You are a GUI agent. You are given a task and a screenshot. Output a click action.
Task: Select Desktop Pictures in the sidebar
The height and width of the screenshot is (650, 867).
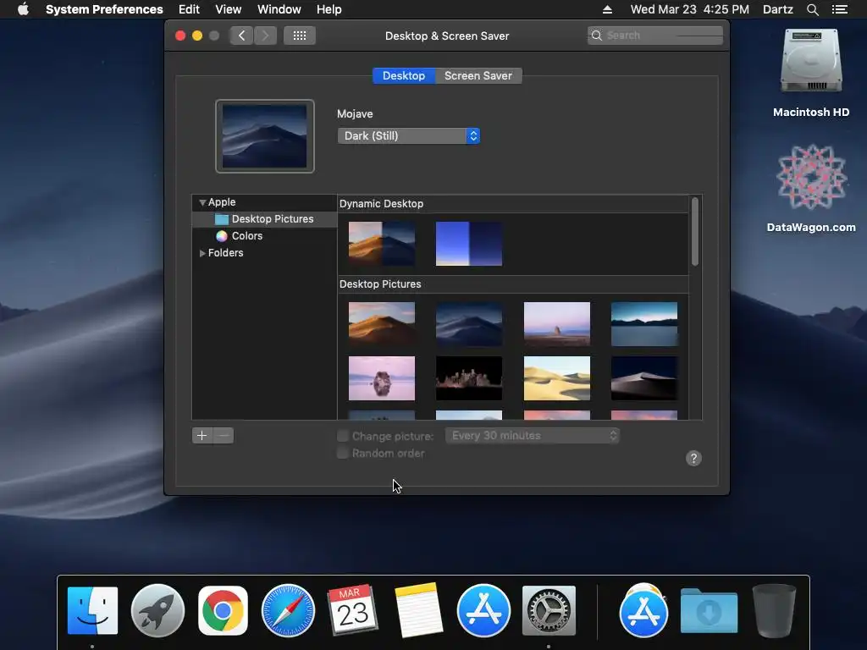265,219
